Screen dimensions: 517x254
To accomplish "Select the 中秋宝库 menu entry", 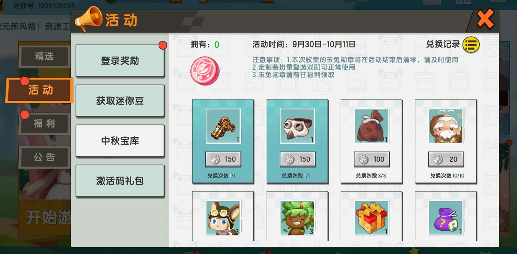I will 120,141.
